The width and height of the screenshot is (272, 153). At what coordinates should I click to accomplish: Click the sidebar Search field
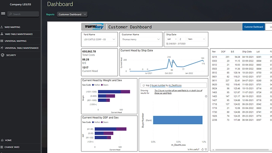click(23, 14)
